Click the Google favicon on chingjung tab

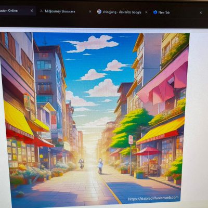pyautogui.click(x=99, y=12)
